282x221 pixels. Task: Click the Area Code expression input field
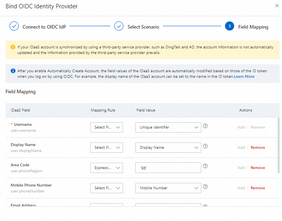coord(168,168)
